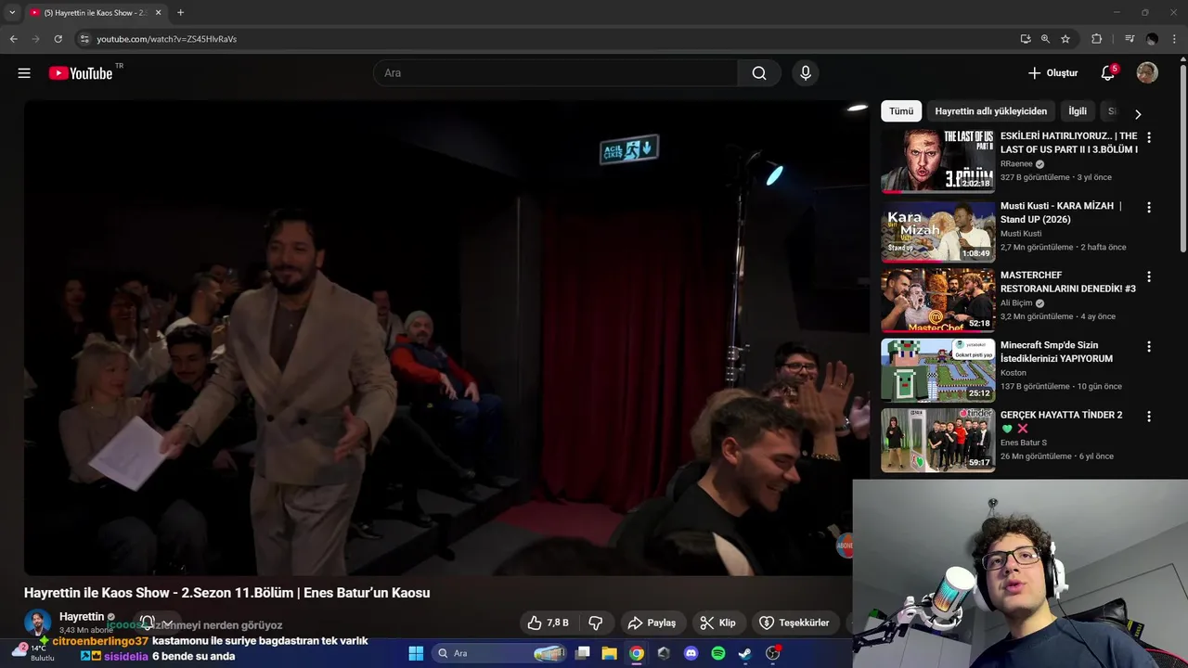
Task: View site information icon in address bar
Action: 84,39
